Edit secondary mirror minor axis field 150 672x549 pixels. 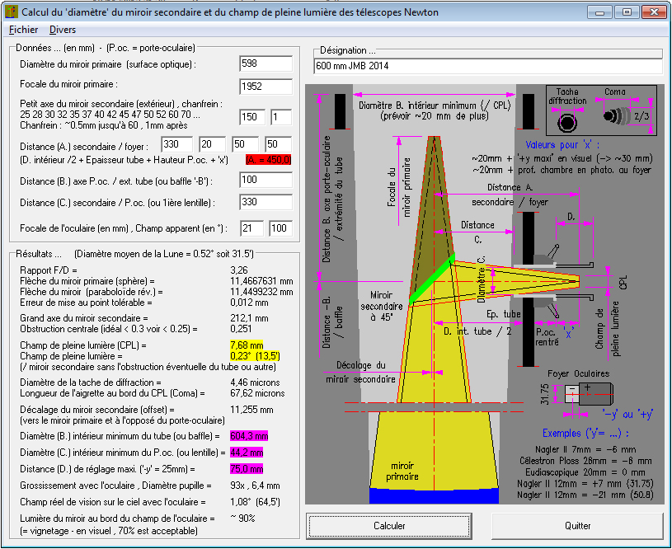click(252, 116)
